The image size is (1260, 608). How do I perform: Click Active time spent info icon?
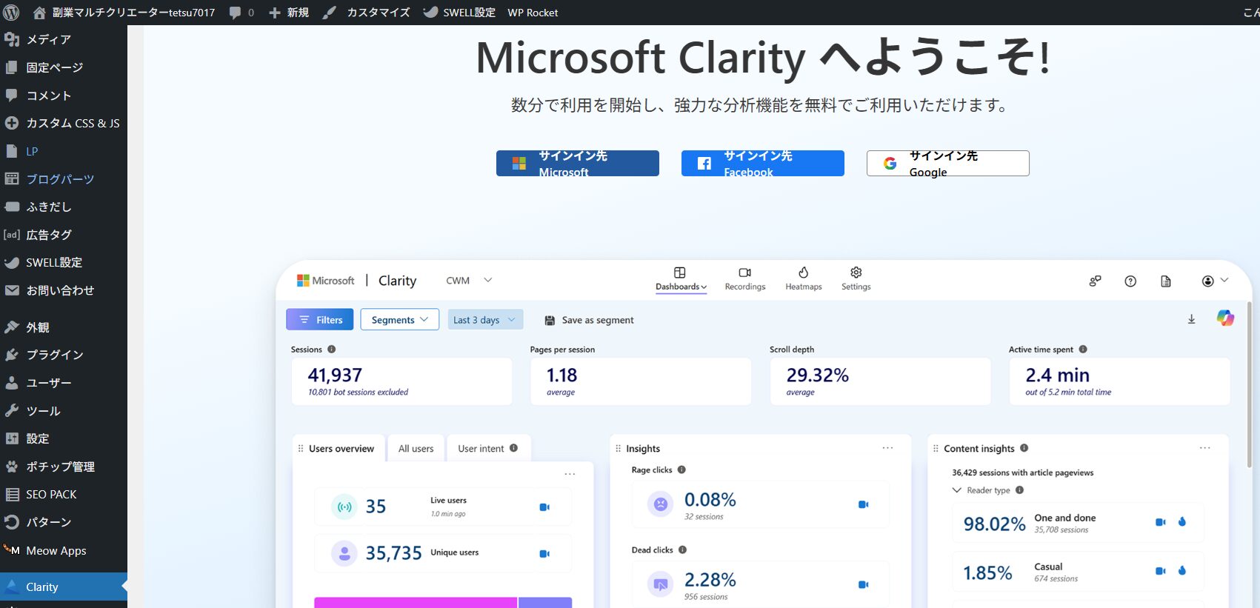[x=1083, y=350]
